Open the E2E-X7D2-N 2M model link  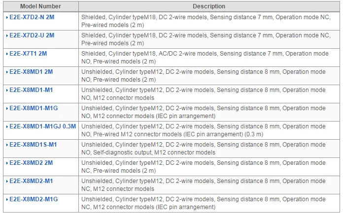(x=32, y=17)
